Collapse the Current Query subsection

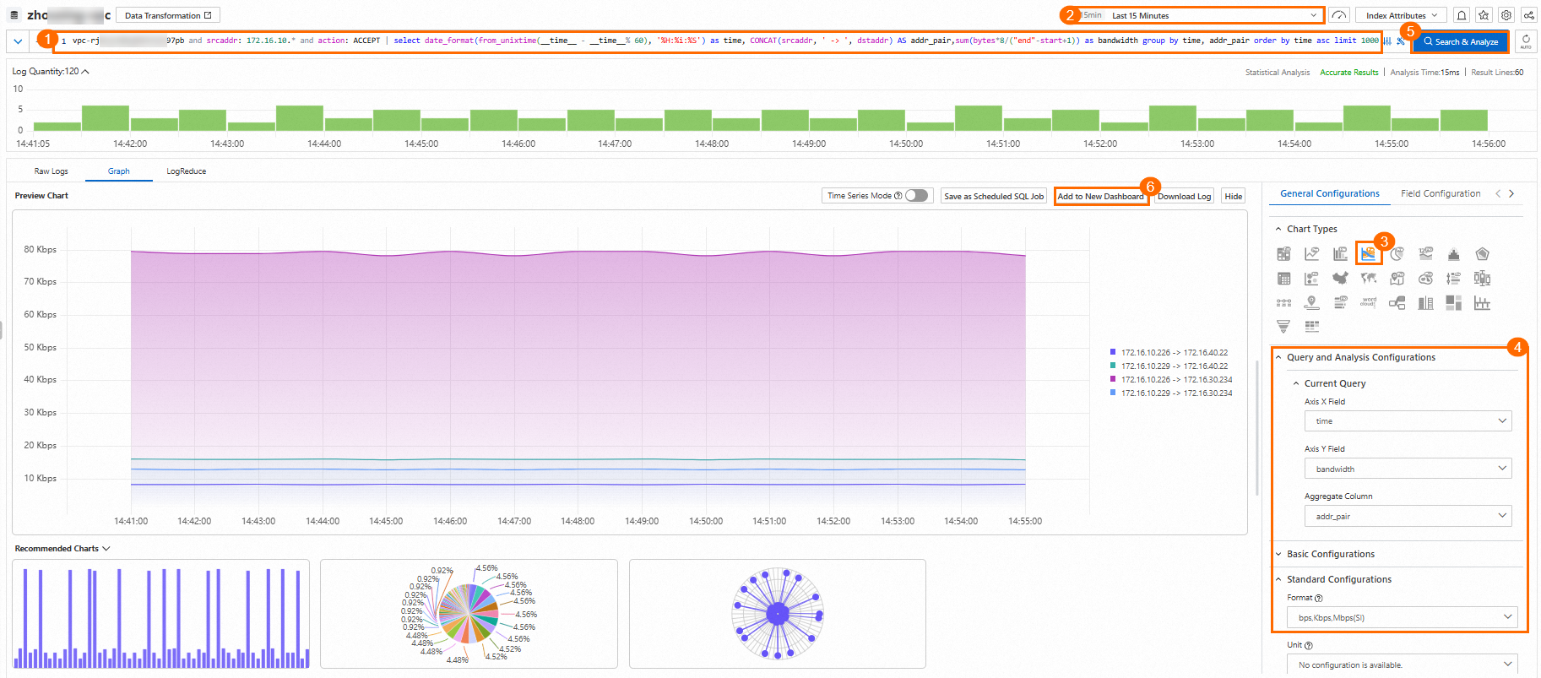point(1296,383)
